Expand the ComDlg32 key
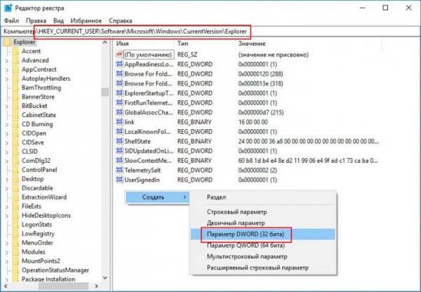Screen dimensions: 421x292 7,161
